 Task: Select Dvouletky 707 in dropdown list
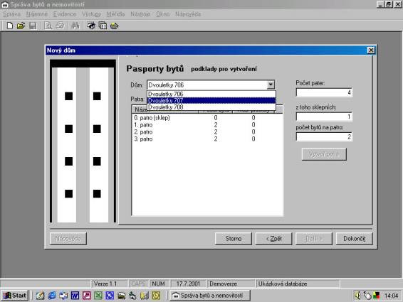[211, 101]
